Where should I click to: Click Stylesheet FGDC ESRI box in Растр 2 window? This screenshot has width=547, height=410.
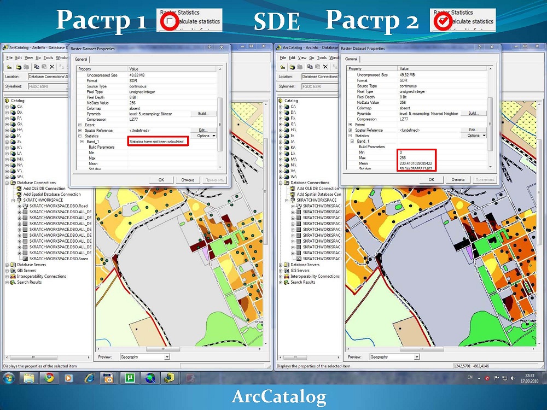pyautogui.click(x=320, y=86)
